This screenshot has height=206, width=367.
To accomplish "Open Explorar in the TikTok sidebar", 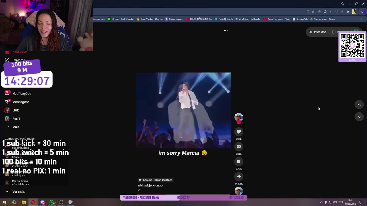I will (x=15, y=60).
